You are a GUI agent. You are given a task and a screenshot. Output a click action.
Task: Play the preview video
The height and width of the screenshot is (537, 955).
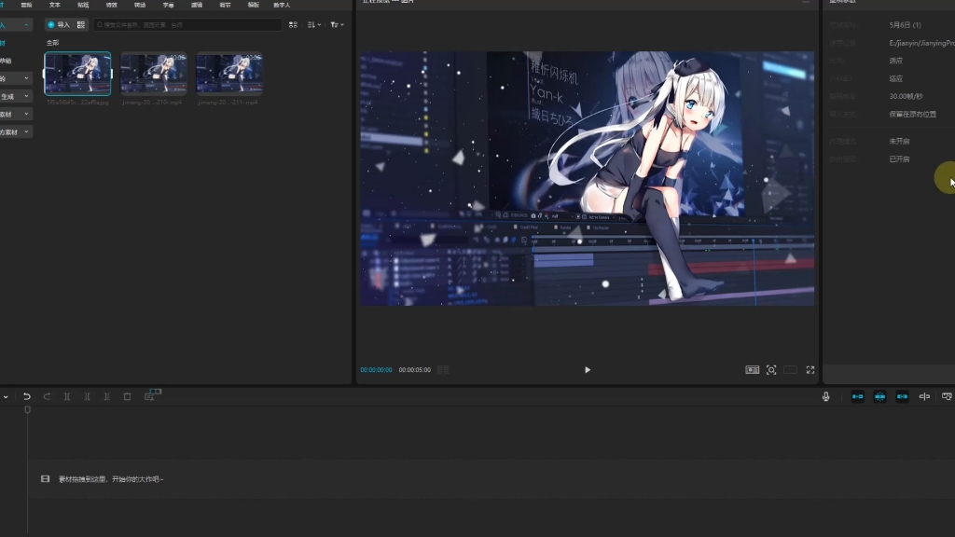click(588, 369)
